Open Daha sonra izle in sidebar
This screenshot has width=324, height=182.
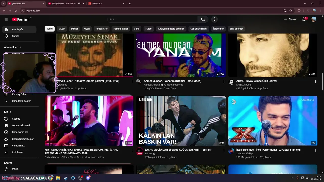[x=19, y=132]
